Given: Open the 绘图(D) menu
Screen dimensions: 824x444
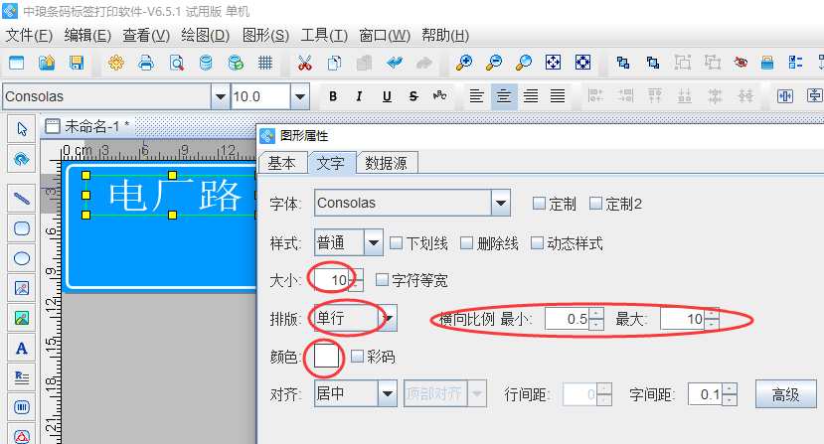Looking at the screenshot, I should pos(206,35).
